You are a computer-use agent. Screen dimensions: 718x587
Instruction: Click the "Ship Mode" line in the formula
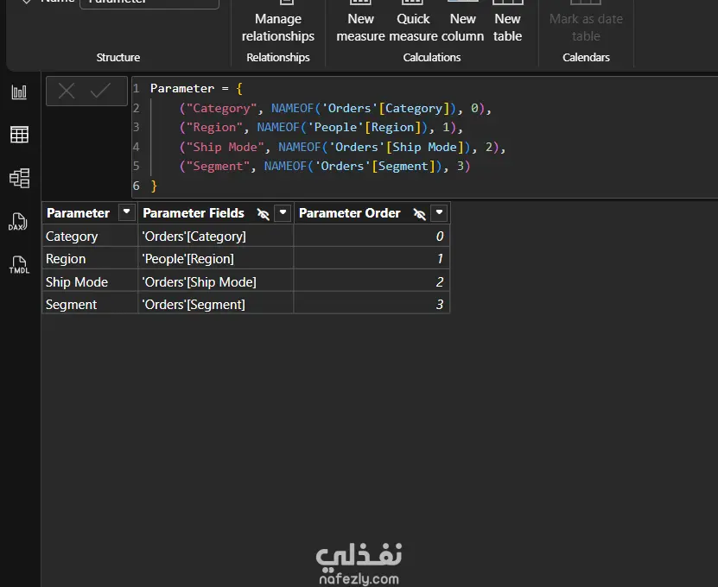(342, 147)
